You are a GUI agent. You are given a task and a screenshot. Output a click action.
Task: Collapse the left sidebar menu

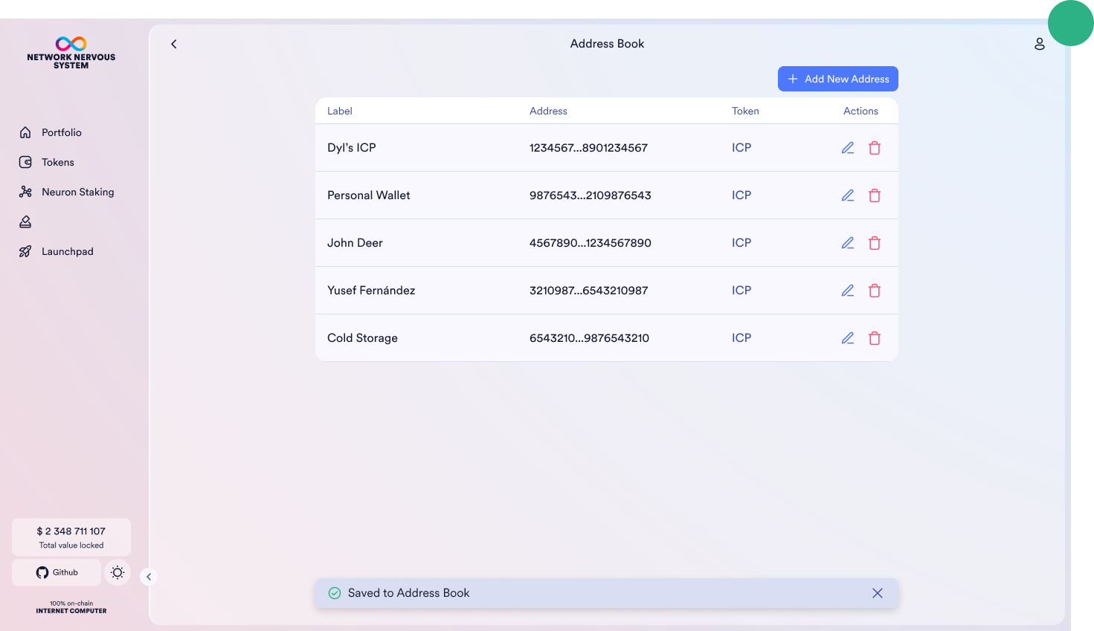point(149,577)
